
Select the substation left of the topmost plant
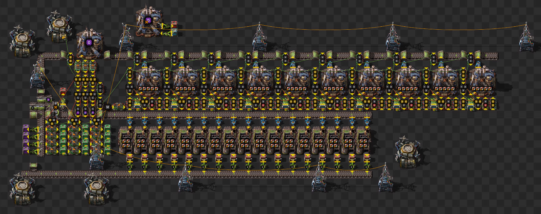coord(126,38)
